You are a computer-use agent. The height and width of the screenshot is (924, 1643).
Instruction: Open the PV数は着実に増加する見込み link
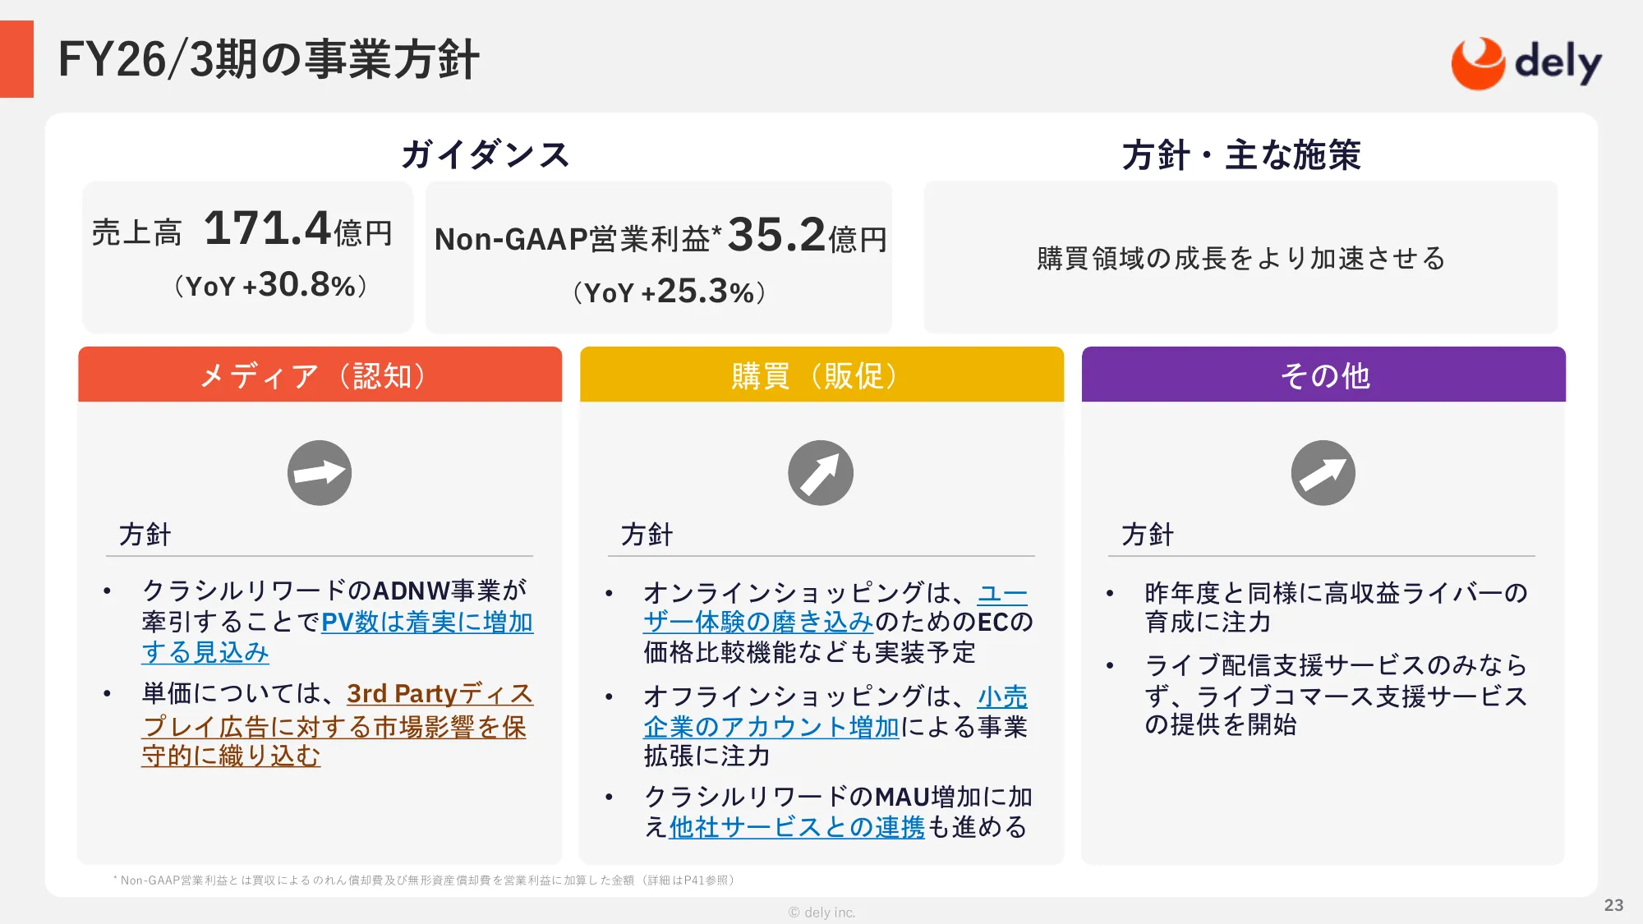[426, 623]
